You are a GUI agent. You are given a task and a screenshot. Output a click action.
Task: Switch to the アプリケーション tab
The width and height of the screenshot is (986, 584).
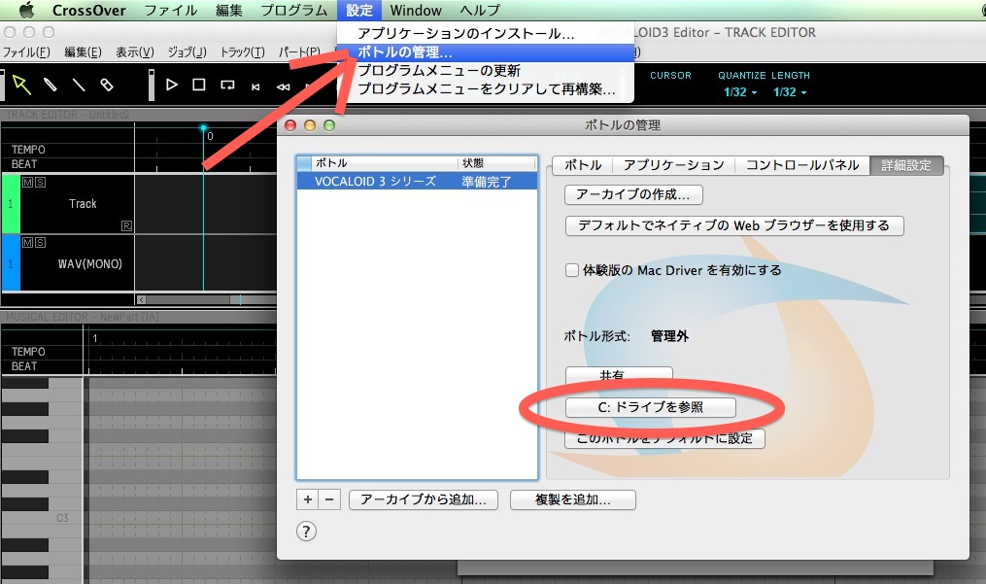[673, 165]
